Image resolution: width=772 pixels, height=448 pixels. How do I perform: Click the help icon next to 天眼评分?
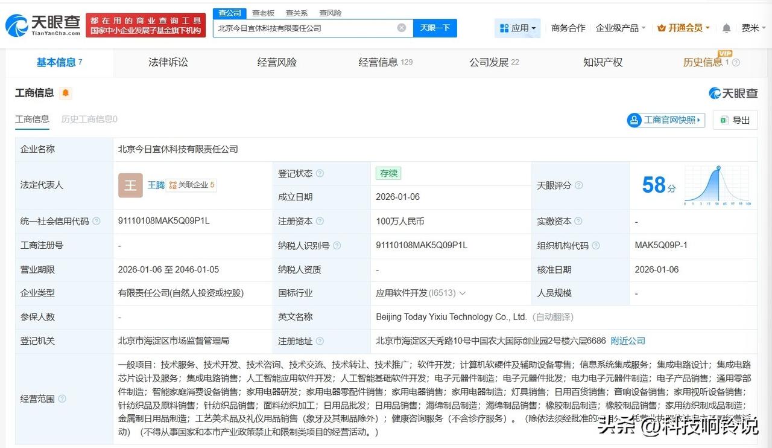coord(578,185)
